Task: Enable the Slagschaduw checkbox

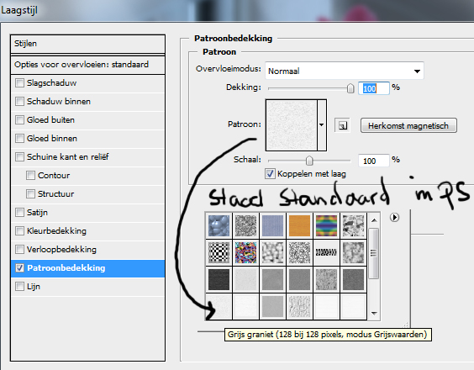Action: 19,82
